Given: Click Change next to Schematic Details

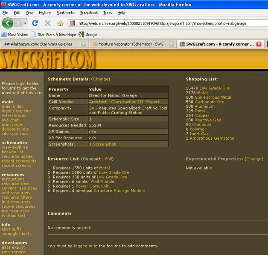Looking at the screenshot, I should click(x=101, y=79).
